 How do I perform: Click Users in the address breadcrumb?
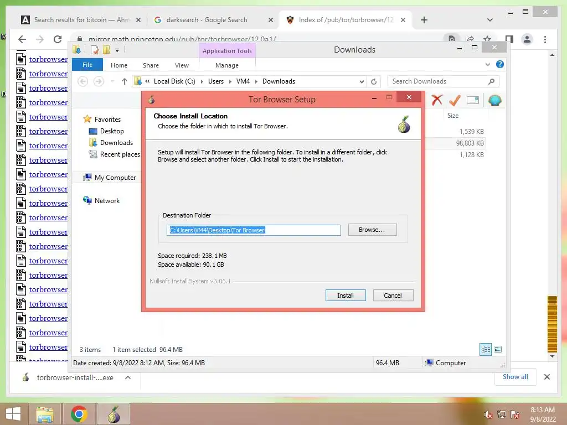tap(216, 81)
